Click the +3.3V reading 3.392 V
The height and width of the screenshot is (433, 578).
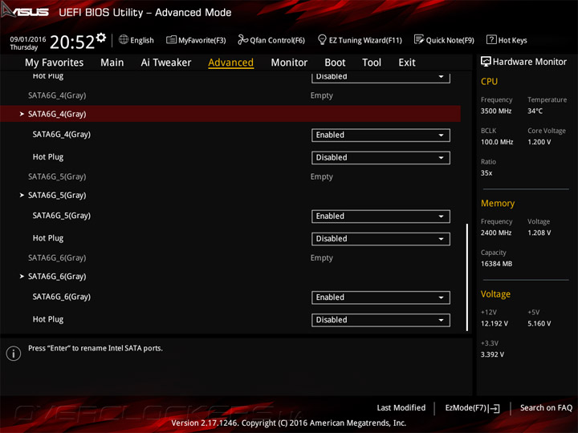click(492, 354)
